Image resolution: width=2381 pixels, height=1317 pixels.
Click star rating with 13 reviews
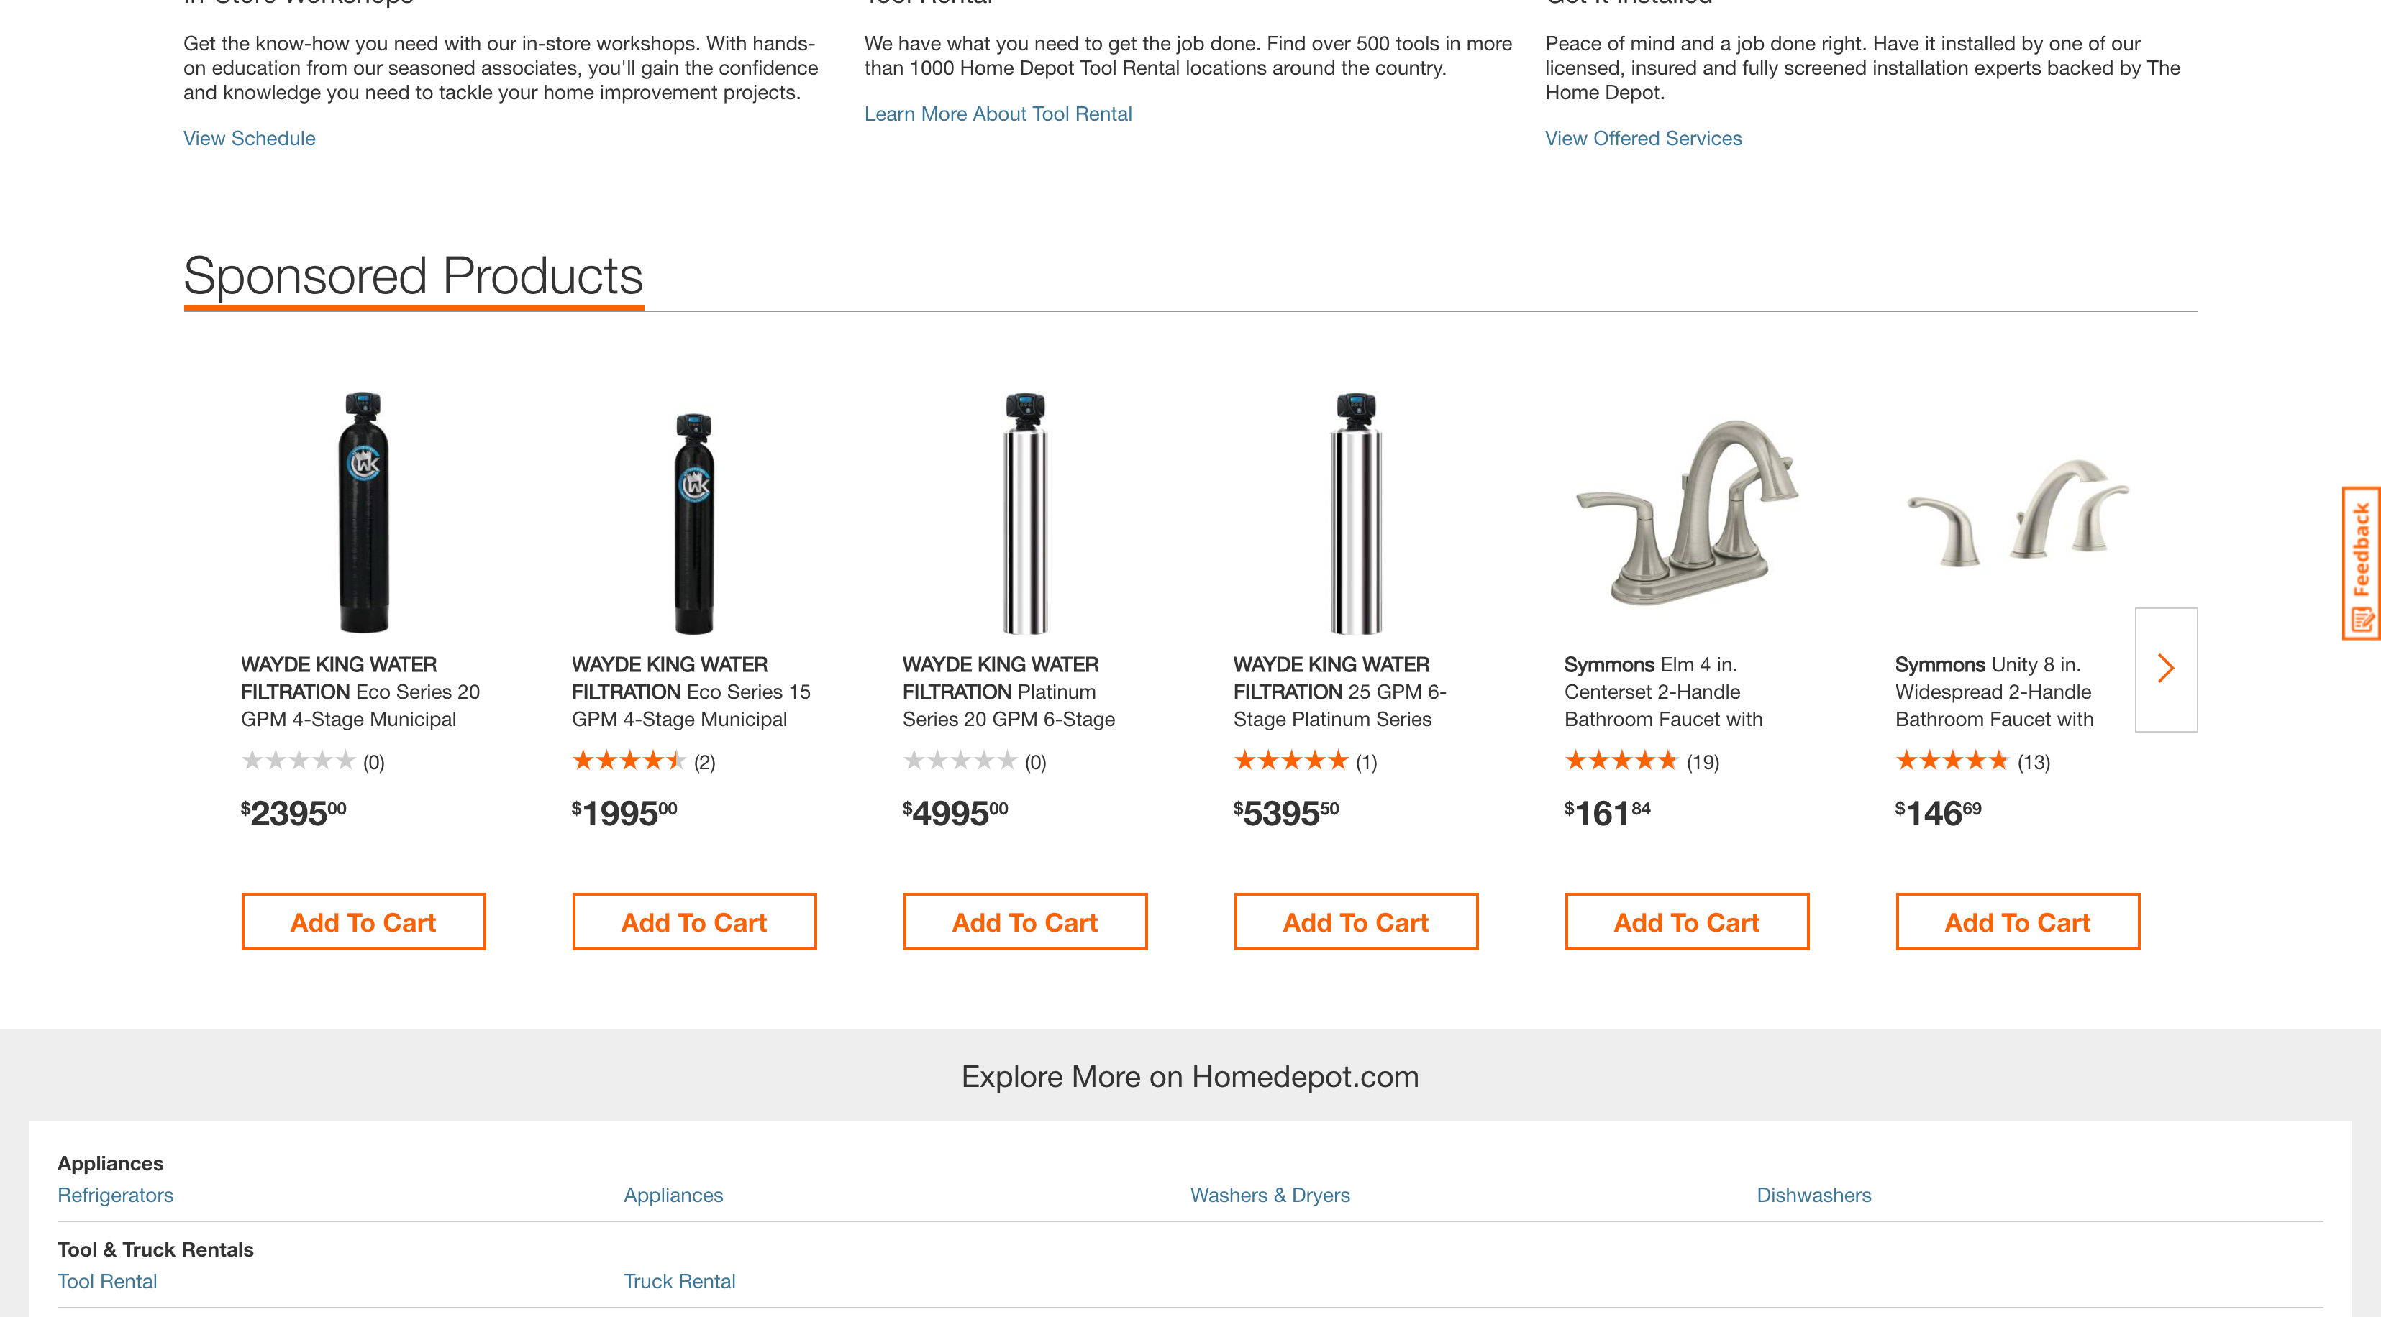[1952, 761]
